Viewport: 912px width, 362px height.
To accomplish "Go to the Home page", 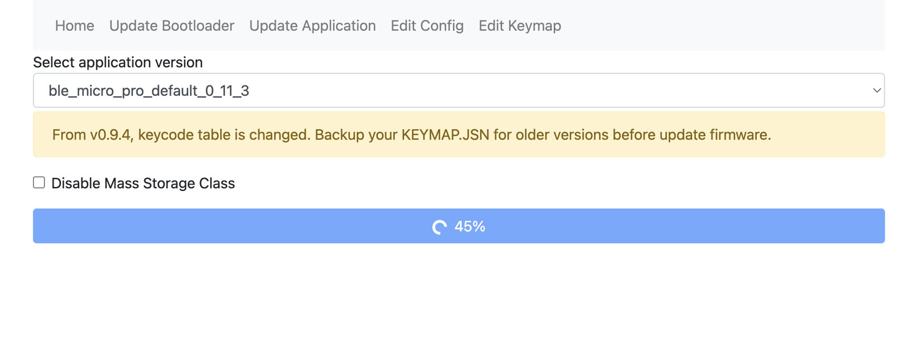I will [75, 26].
